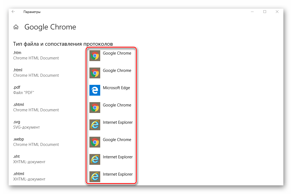This screenshot has width=292, height=194.
Task: Click the Google Chrome icon for .webp
Action: [95, 142]
